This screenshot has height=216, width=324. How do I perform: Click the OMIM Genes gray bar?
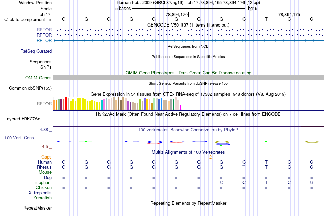[188, 78]
